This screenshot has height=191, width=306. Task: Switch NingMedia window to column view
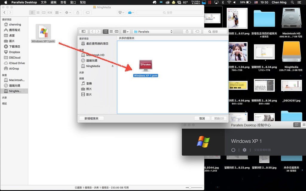click(44, 13)
